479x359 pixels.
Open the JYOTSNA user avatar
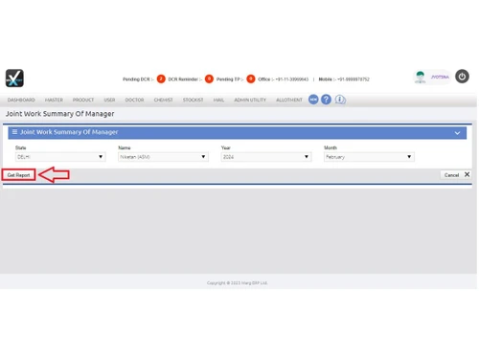click(420, 78)
